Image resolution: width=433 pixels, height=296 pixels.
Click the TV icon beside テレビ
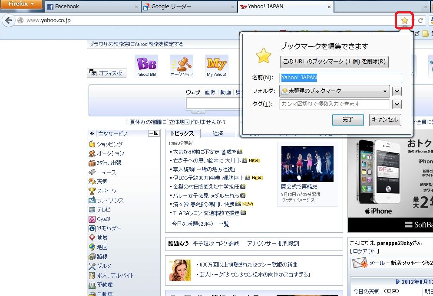pos(92,209)
